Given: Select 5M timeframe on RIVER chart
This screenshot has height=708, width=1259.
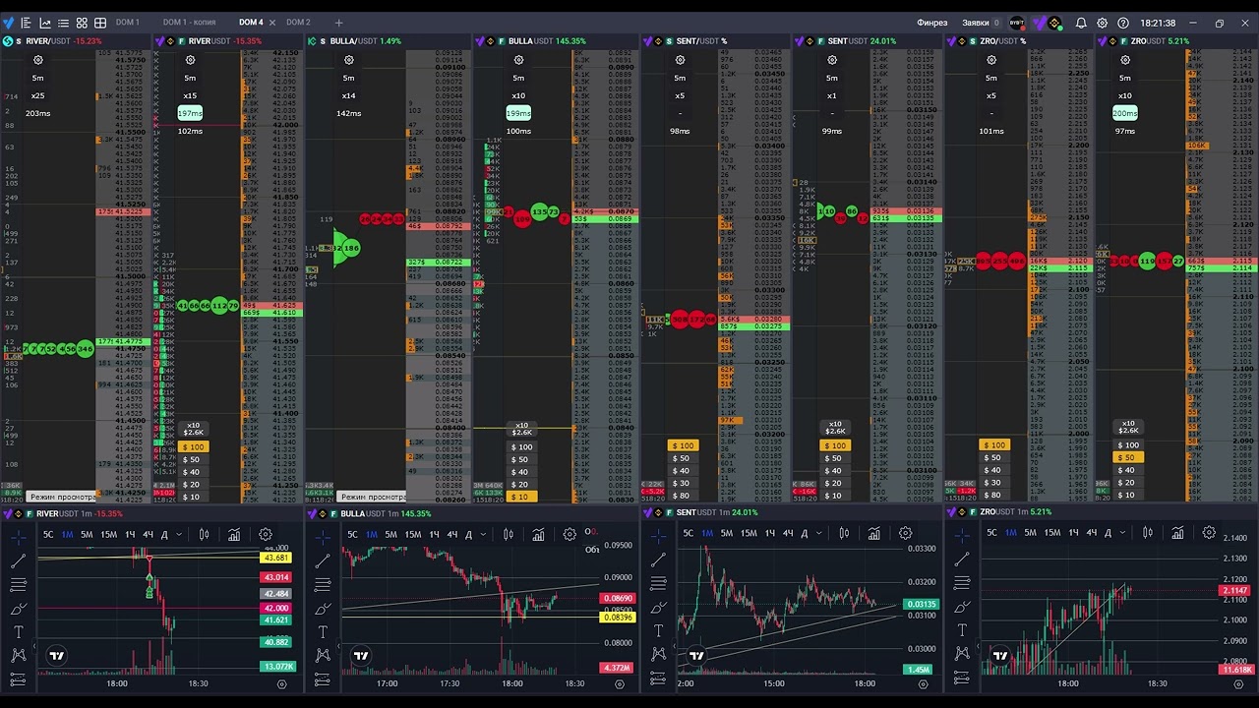Looking at the screenshot, I should coord(87,535).
